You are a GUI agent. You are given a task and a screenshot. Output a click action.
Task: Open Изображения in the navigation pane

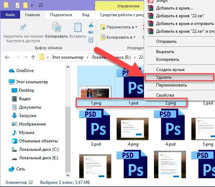click(29, 124)
